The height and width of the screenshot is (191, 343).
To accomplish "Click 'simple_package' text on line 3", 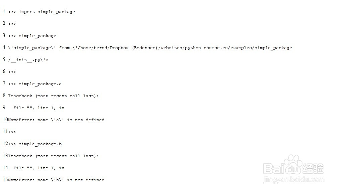I will pos(38,36).
